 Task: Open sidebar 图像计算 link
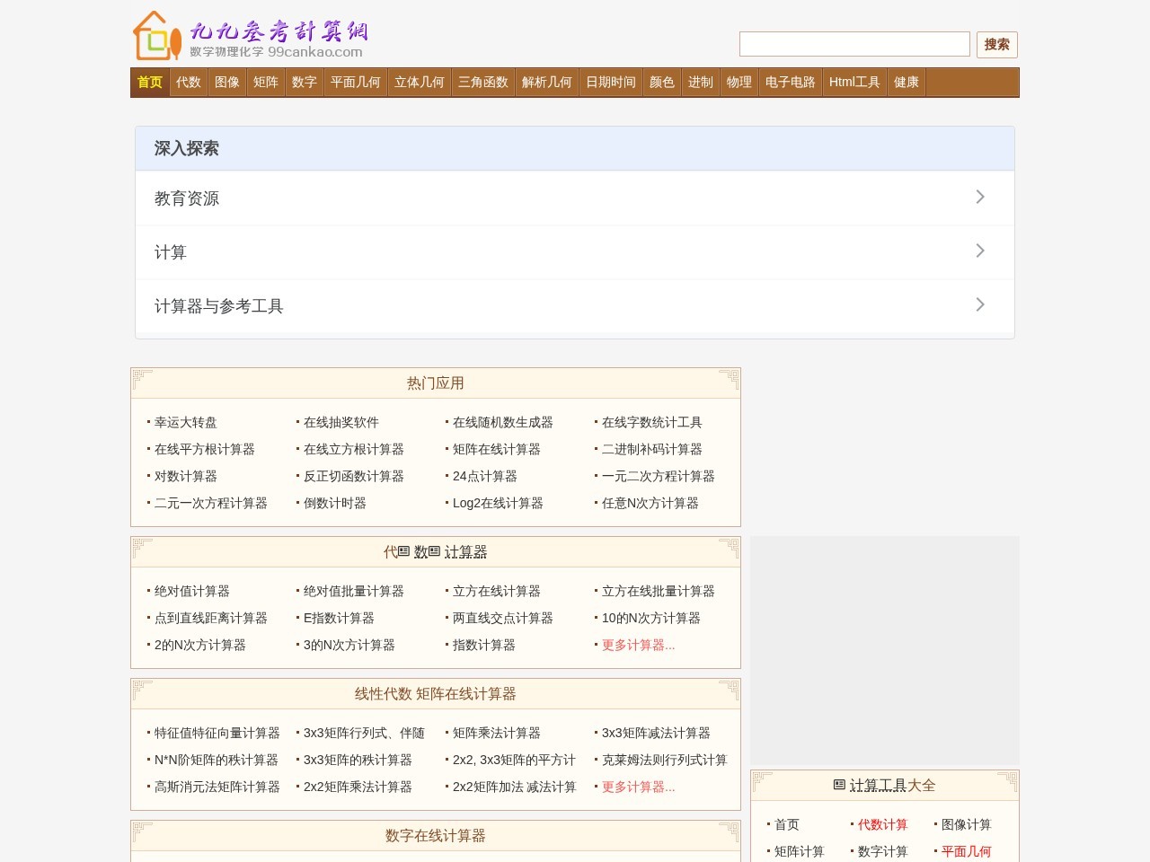coord(967,824)
